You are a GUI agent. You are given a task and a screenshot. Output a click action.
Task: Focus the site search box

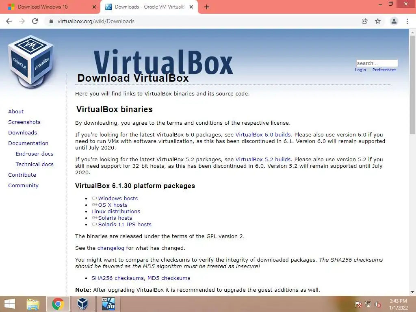[377, 63]
